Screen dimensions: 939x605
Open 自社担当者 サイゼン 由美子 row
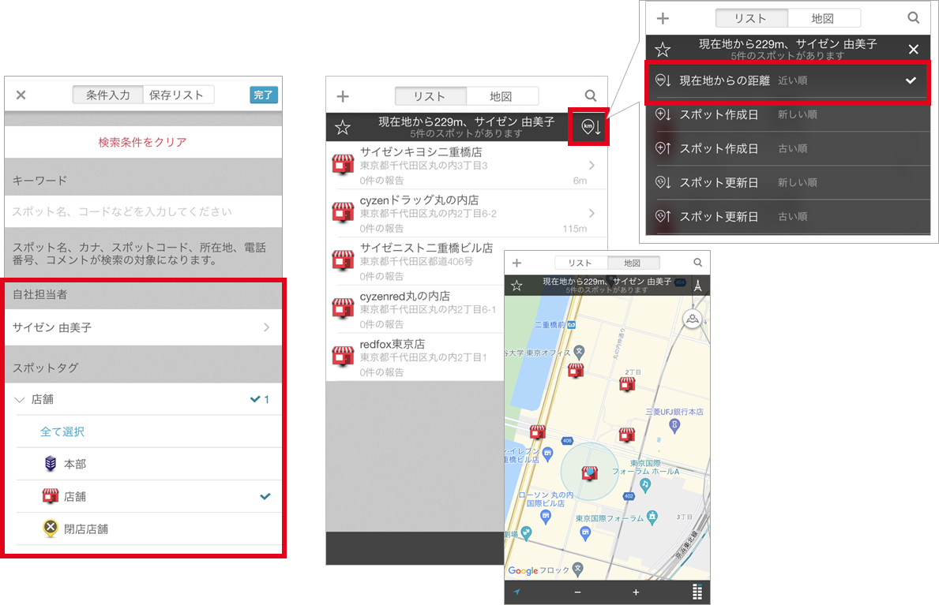[x=143, y=327]
